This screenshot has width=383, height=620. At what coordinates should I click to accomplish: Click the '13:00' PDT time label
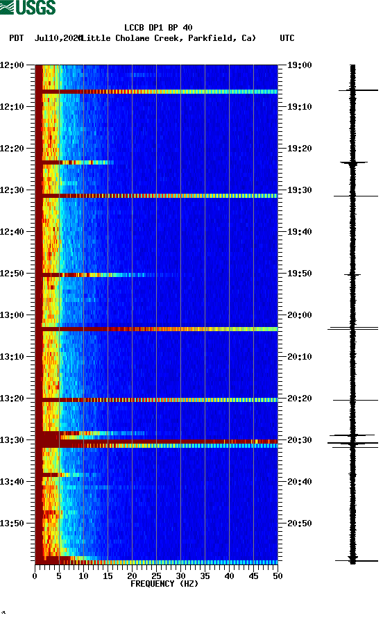(12, 315)
